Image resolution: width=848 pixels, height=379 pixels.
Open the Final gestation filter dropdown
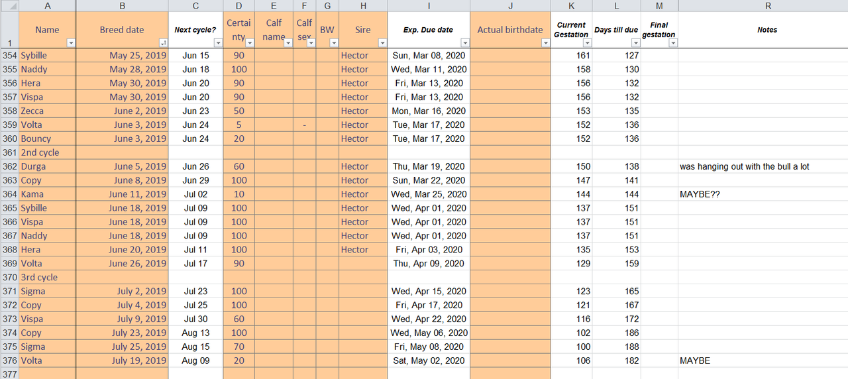coord(673,43)
